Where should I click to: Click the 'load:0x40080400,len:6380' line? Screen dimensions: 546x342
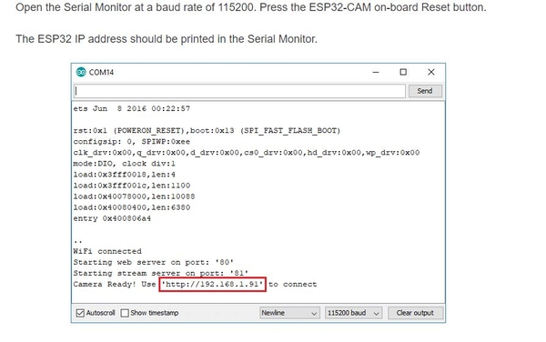[x=132, y=207]
